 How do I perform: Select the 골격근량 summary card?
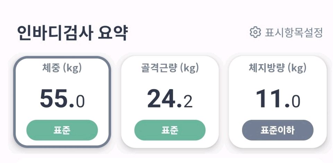click(x=170, y=102)
